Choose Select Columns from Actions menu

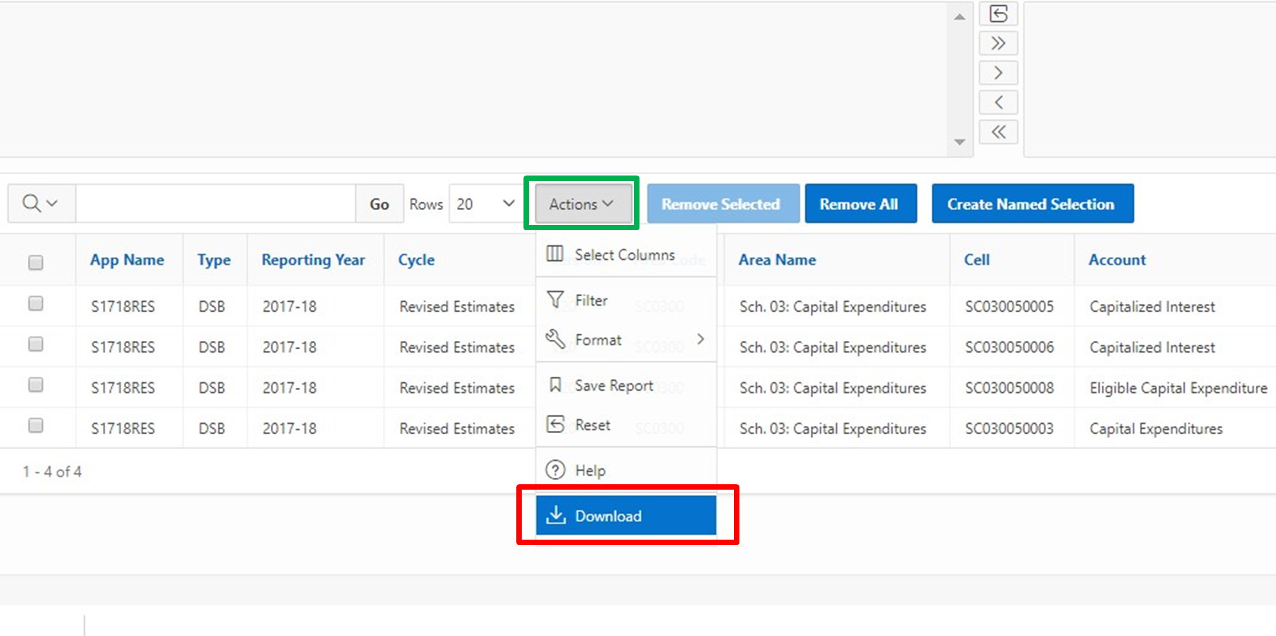coord(624,255)
